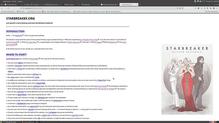Close the OPML 2.0 spec tab
The height and width of the screenshot is (123, 219).
tap(79, 5)
